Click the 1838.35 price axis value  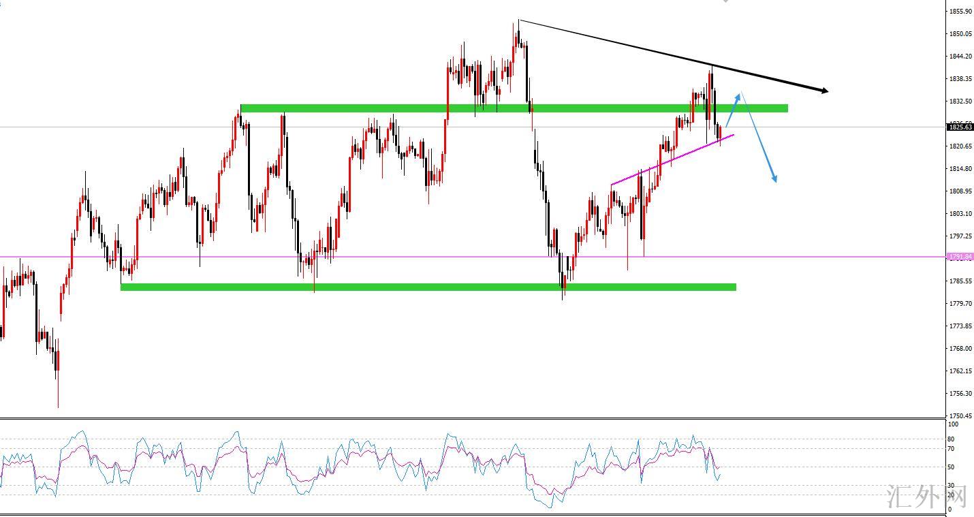(x=960, y=79)
